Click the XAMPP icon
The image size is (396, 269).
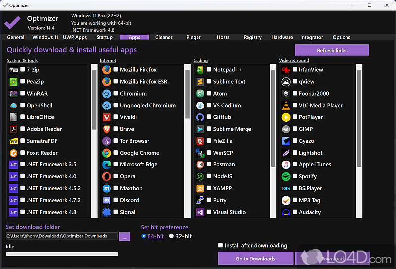pyautogui.click(x=200, y=188)
